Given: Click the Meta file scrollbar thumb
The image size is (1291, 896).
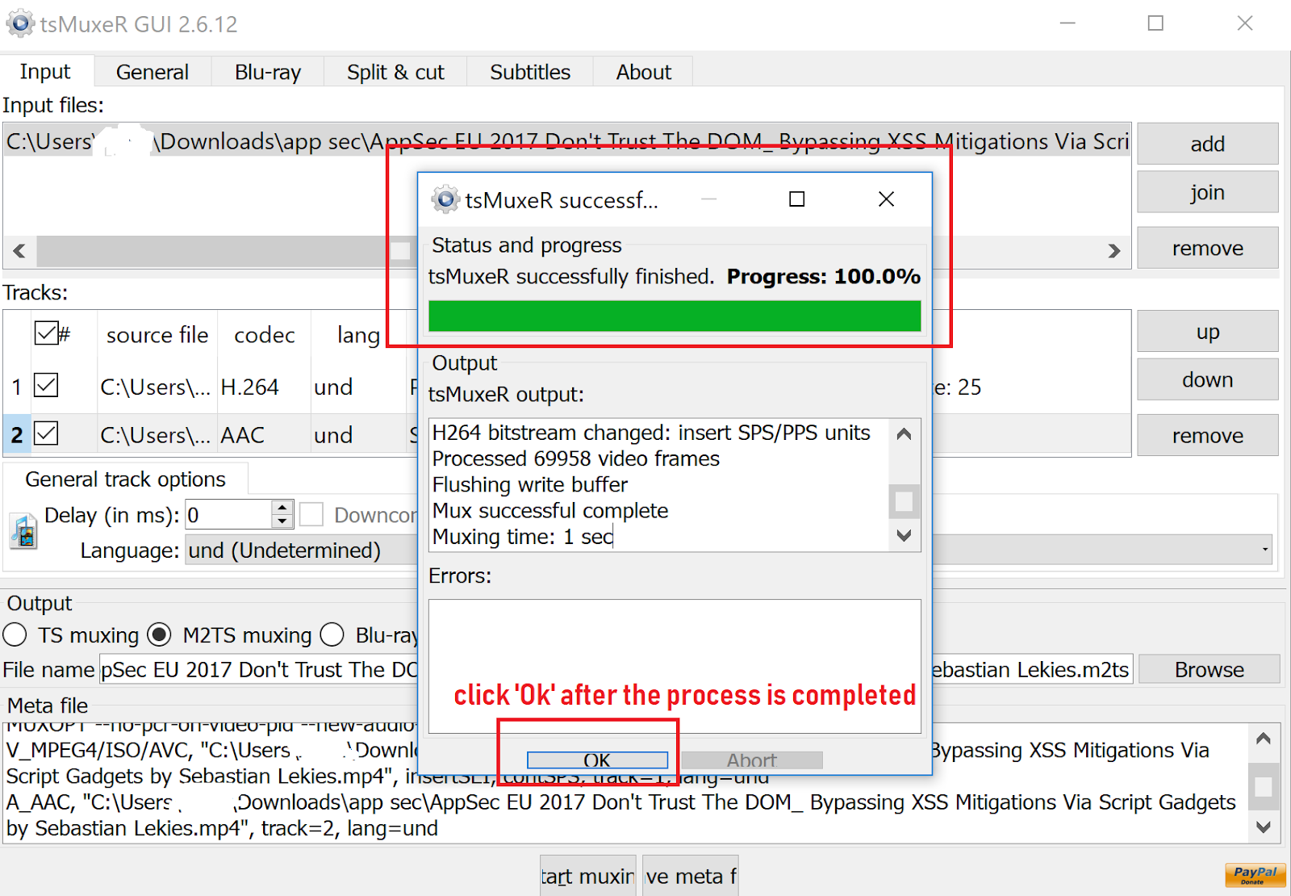Looking at the screenshot, I should pos(1264,786).
